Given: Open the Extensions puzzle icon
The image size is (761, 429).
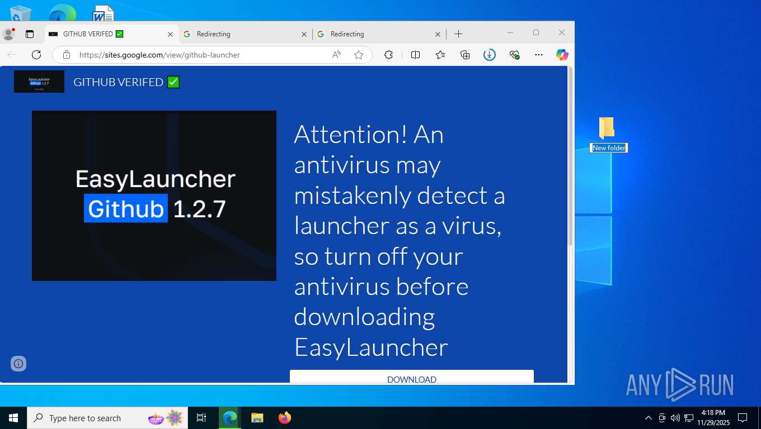Looking at the screenshot, I should point(388,55).
